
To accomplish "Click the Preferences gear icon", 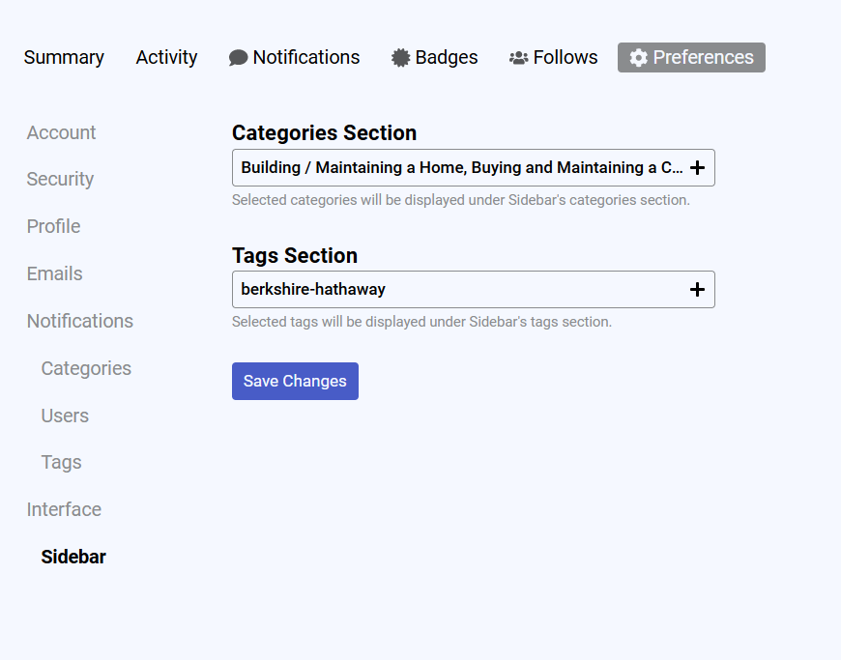I will tap(639, 58).
